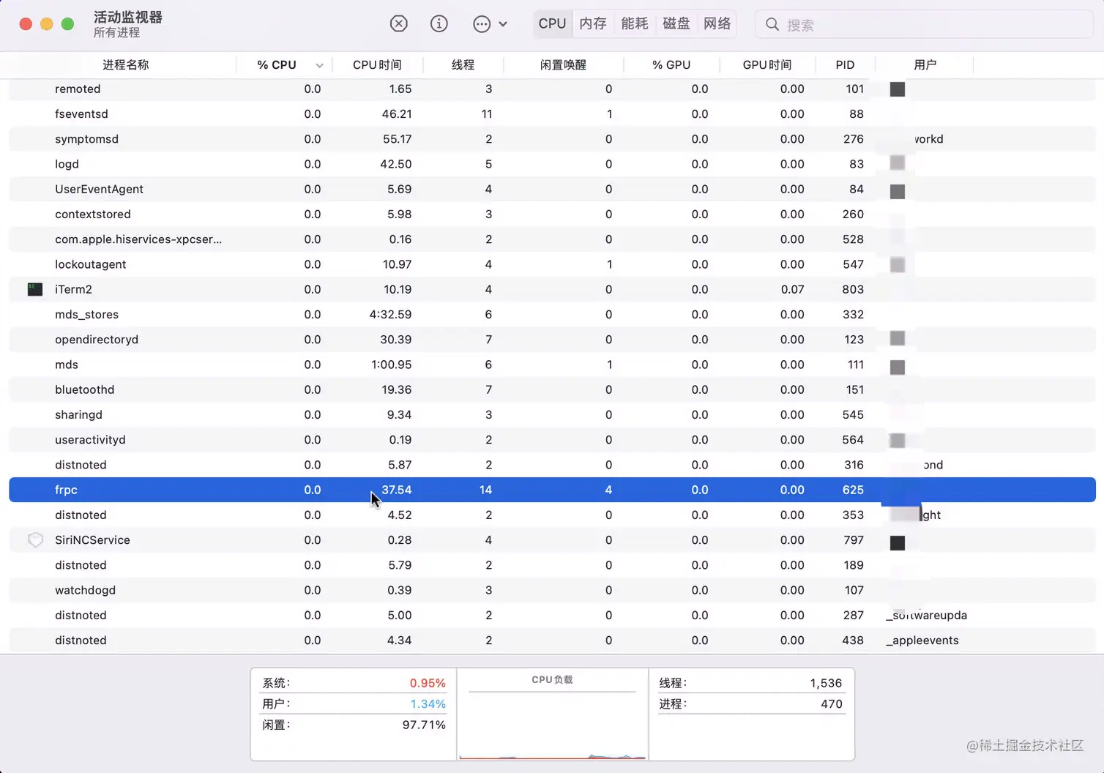Focus the 搜索 search field
This screenshot has height=773, width=1104.
click(924, 25)
